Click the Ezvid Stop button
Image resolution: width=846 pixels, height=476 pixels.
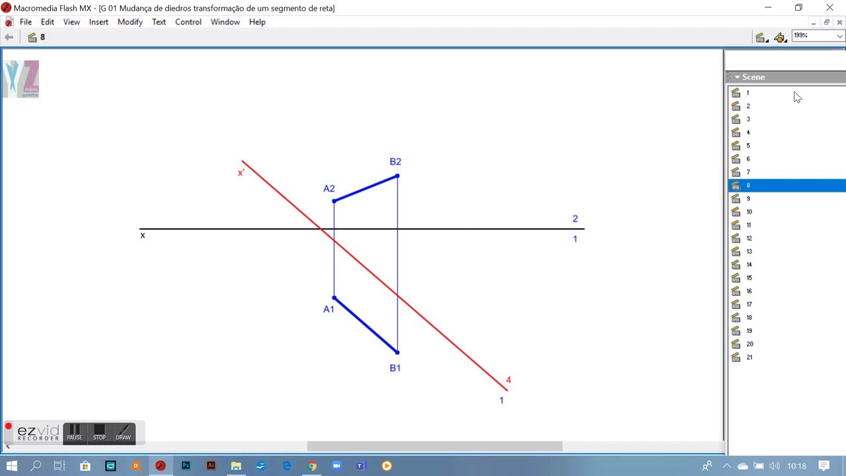99,433
